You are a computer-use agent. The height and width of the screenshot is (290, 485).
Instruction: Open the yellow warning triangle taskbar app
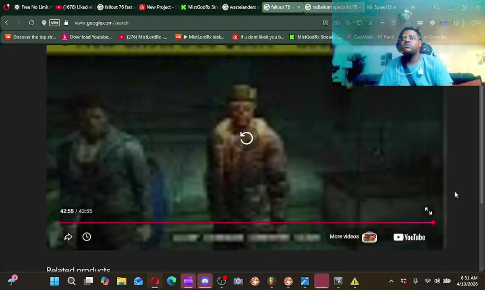click(x=354, y=281)
